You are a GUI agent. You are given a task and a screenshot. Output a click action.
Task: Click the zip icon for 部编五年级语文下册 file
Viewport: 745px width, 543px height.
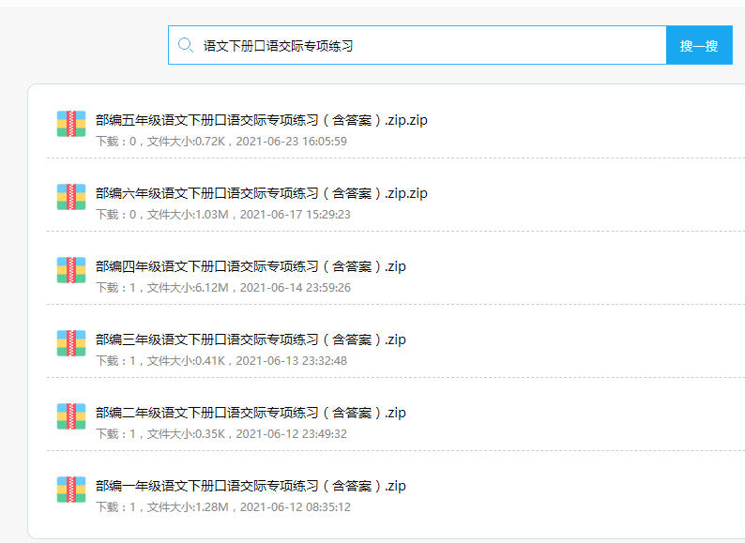(x=71, y=124)
